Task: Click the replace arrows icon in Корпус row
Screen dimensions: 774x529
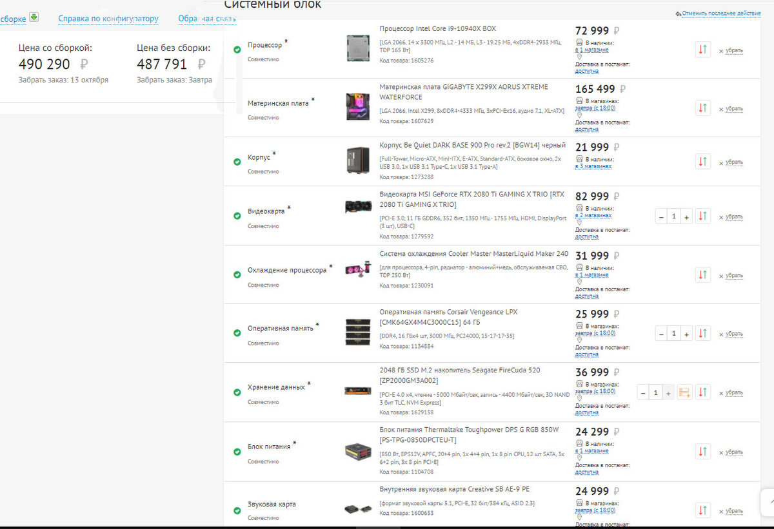Action: (x=703, y=161)
